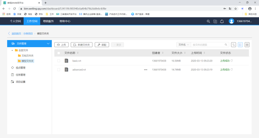Select all files checkbox in header
The image size is (259, 138).
59,53
